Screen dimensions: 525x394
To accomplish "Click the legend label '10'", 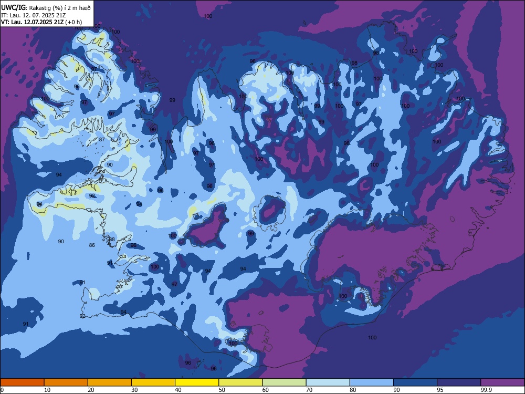I will click(x=48, y=390).
